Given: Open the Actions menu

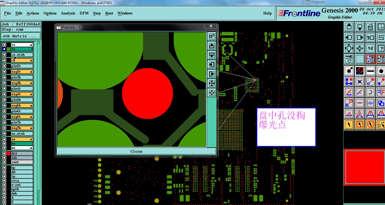Looking at the screenshot, I should tap(33, 13).
